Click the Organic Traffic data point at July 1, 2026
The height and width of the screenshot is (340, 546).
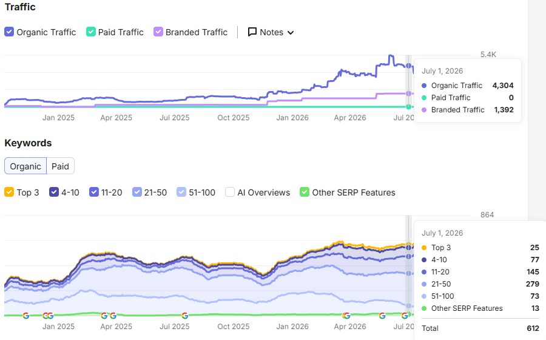[x=408, y=66]
